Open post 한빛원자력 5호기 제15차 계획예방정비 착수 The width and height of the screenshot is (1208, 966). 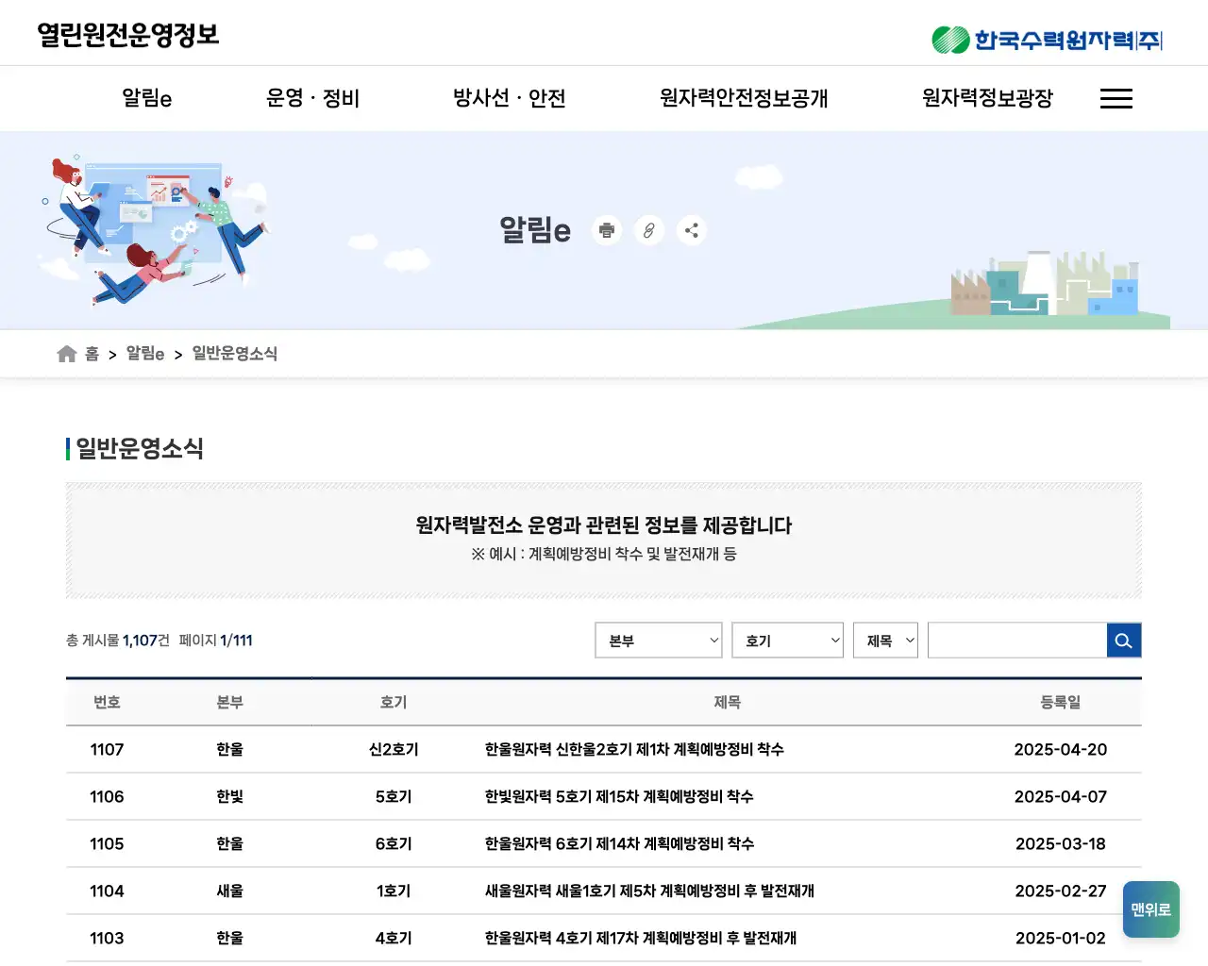619,797
